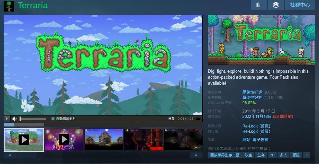Click the Terraria capsule header image
The height and width of the screenshot is (164, 319).
click(x=261, y=40)
